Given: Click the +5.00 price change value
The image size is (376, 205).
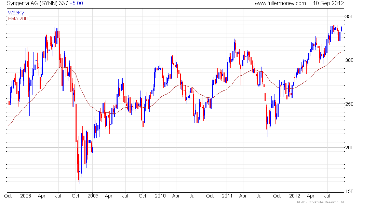Looking at the screenshot, I should pyautogui.click(x=76, y=3).
